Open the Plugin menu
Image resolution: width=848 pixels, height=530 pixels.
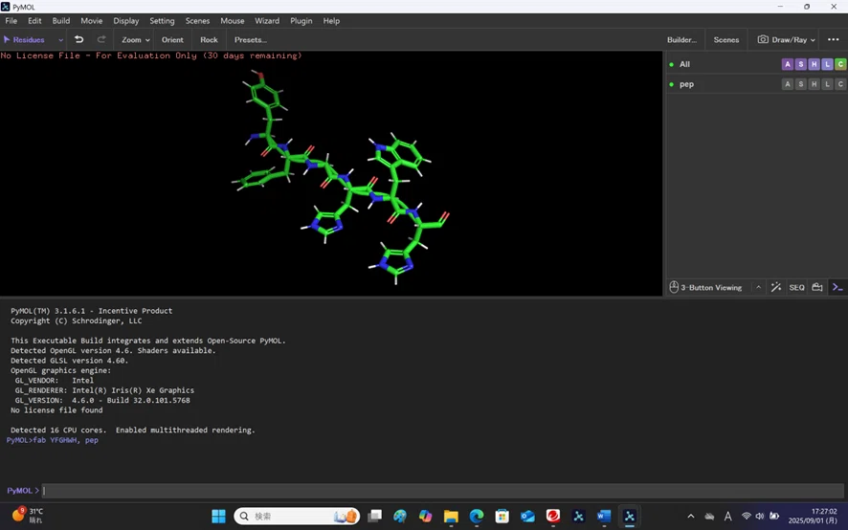[x=301, y=20]
